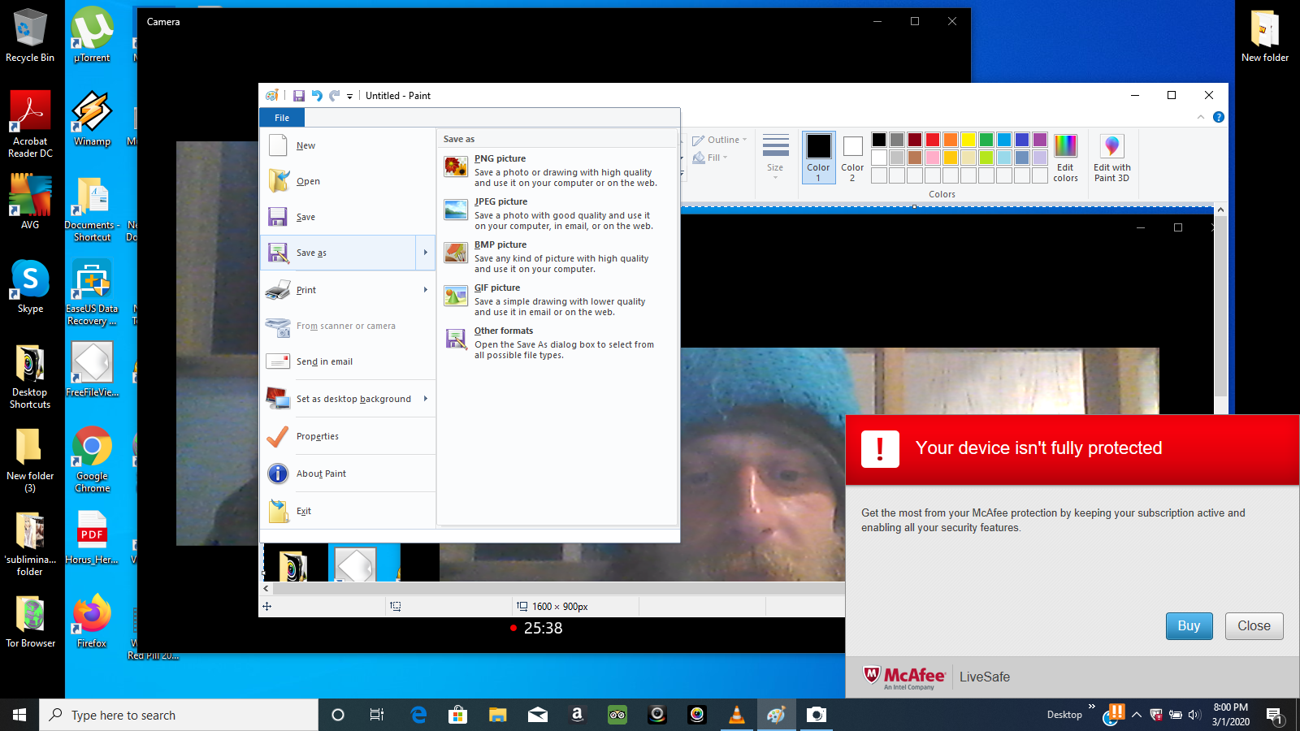The image size is (1300, 731).
Task: Set Color 2 as the active color
Action: 851,156
